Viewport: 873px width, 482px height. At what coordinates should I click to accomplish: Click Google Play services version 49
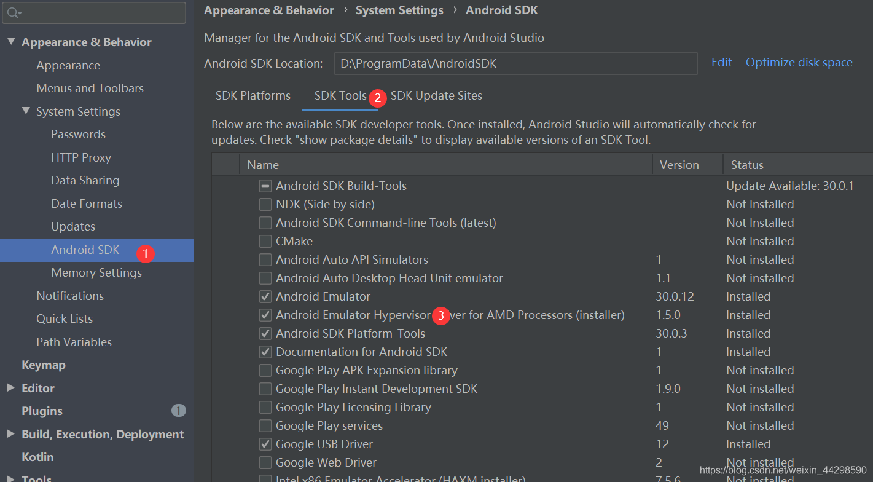(x=662, y=425)
